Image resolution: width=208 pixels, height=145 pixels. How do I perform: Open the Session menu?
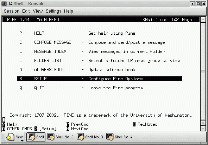tap(12, 11)
